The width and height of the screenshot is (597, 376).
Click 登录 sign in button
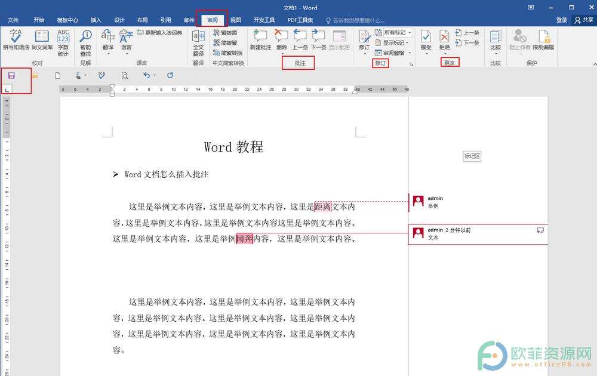click(x=562, y=20)
